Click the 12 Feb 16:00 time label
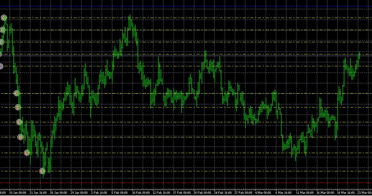This screenshot has height=196, width=372. [161, 193]
